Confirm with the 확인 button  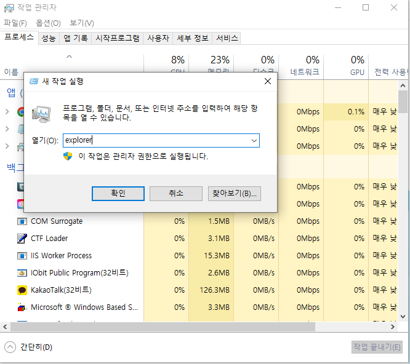118,194
